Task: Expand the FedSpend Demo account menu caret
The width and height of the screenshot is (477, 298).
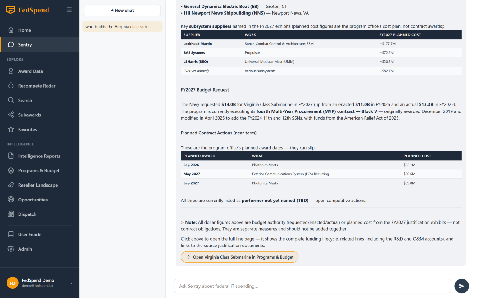Action: click(x=71, y=283)
